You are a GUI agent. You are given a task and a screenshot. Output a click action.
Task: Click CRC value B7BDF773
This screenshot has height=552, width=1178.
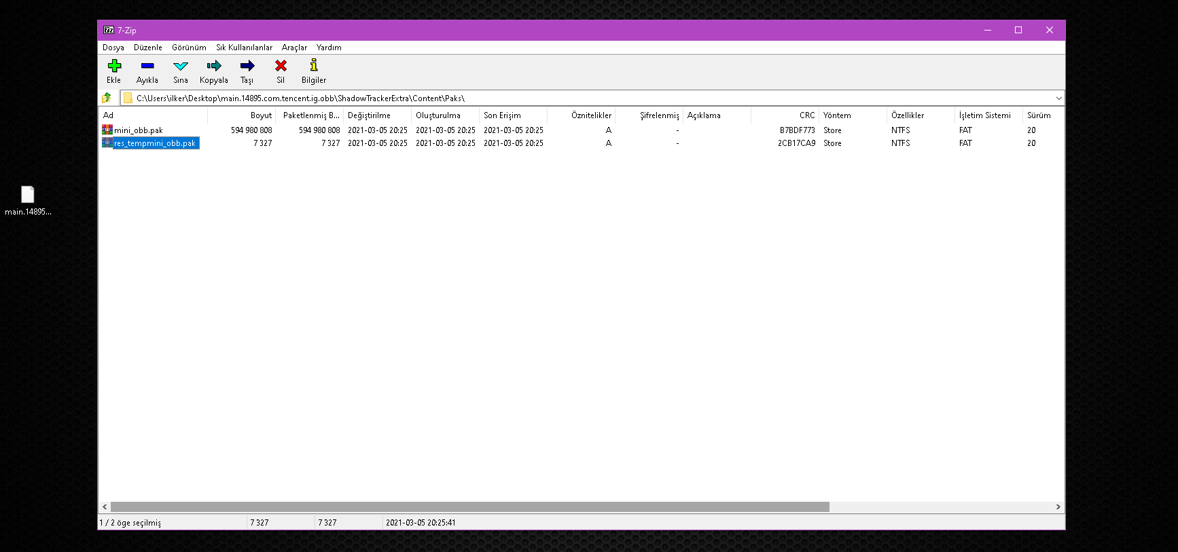[x=798, y=130]
